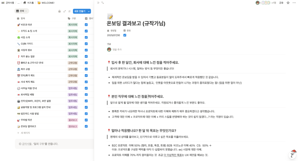Toggle checkbox for 법인카드 사용 방법
298x161 pixels.
86,114
